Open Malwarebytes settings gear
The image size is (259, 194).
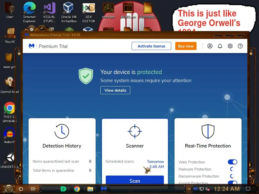pos(230,46)
